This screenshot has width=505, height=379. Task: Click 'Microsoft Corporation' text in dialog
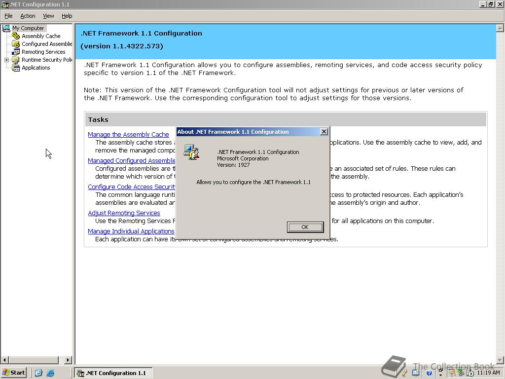coord(243,158)
